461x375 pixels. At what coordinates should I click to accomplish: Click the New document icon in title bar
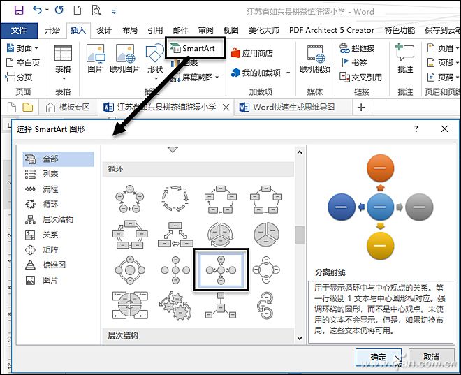pos(78,10)
